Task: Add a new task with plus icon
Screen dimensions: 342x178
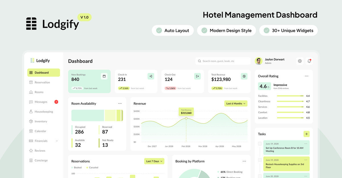Action: coord(306,134)
